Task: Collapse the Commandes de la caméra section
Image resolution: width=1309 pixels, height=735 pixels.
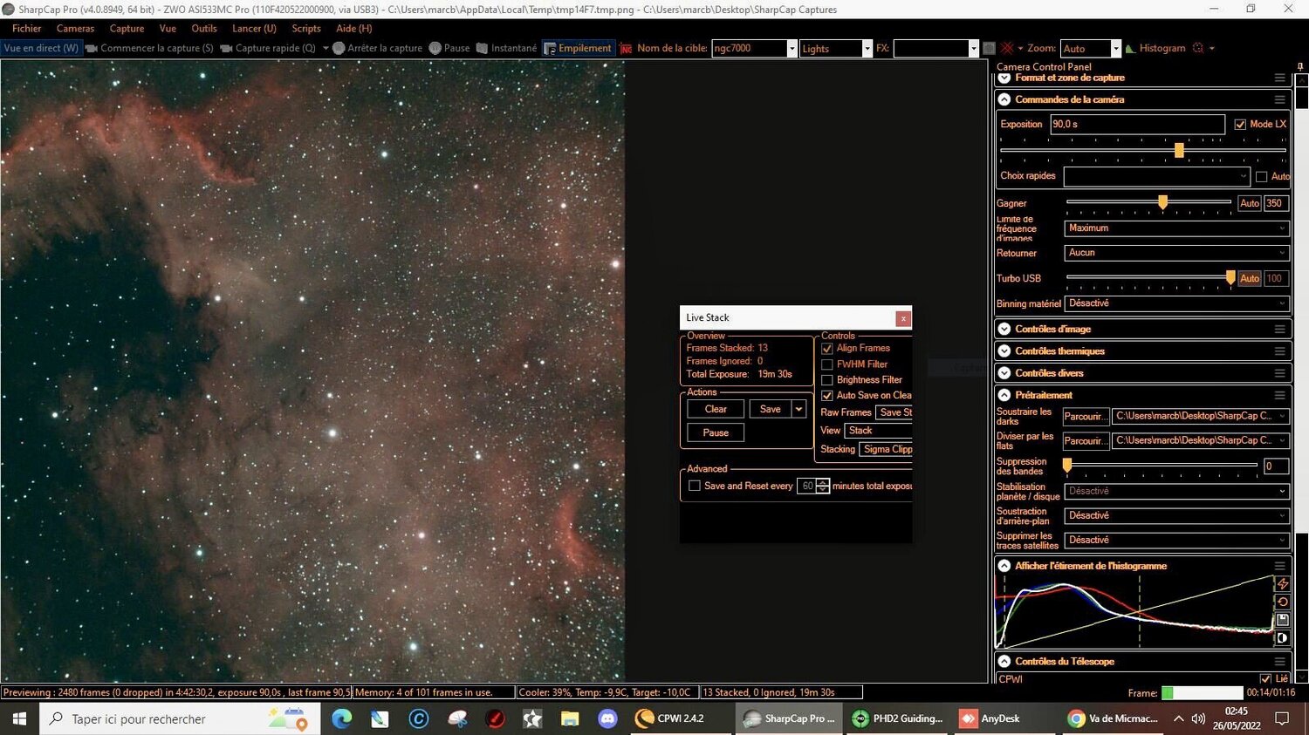Action: coord(1004,99)
